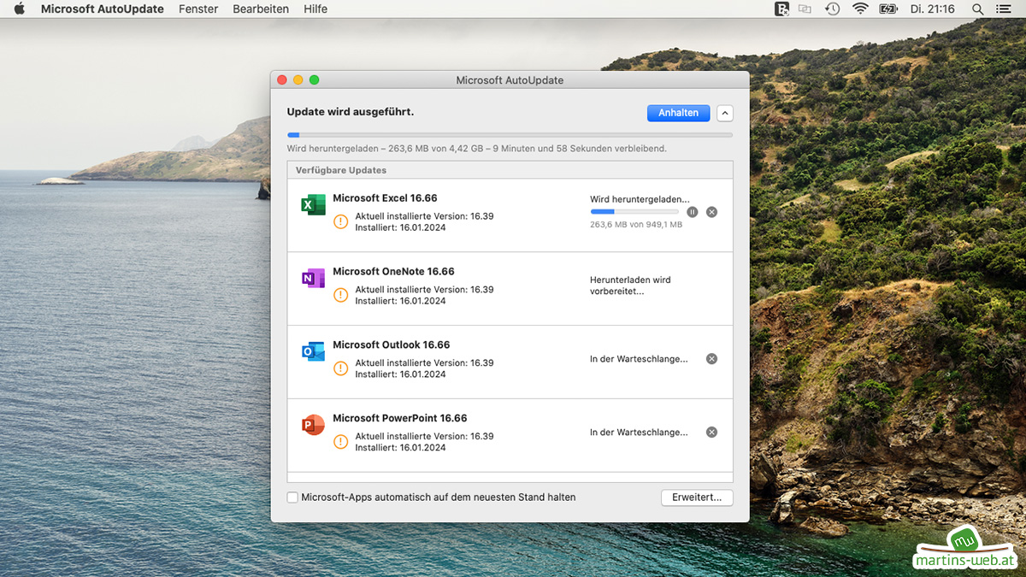Open the Microsoft AutoUpdate app menu
Viewport: 1026px width, 577px height.
(103, 9)
